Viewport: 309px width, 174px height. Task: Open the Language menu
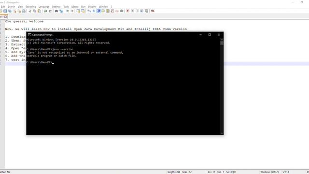click(x=44, y=7)
